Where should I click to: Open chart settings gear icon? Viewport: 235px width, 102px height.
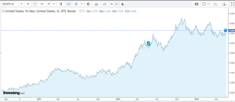(x=88, y=4)
